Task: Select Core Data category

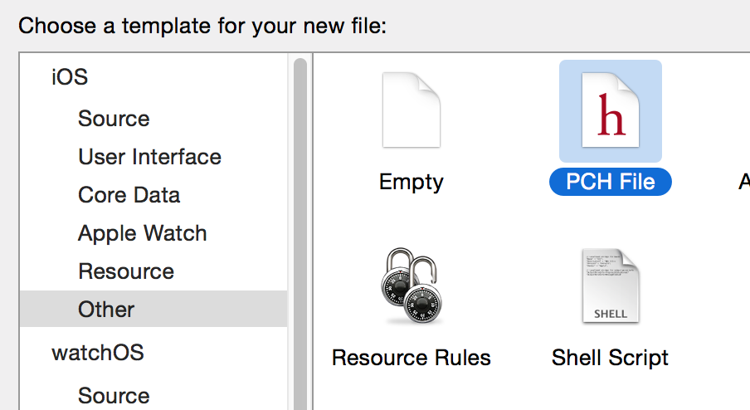Action: tap(129, 195)
